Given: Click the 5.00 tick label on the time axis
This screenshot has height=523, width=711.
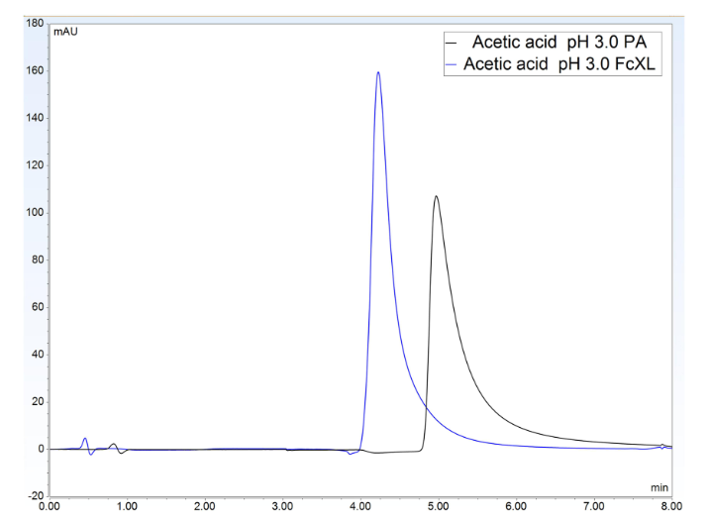Looking at the screenshot, I should pyautogui.click(x=438, y=505).
